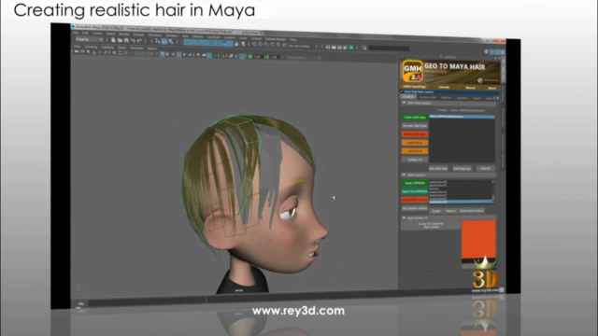Toggle Show Poly Style control checkbox
Viewport: 598px width, 336px height.
[x=402, y=91]
